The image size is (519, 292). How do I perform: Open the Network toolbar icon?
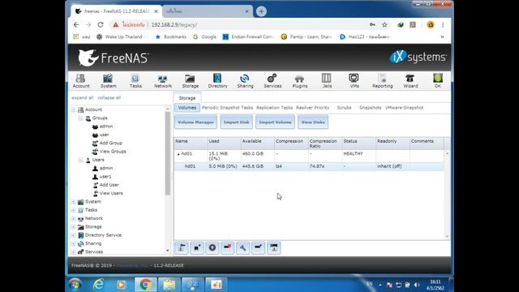163,81
